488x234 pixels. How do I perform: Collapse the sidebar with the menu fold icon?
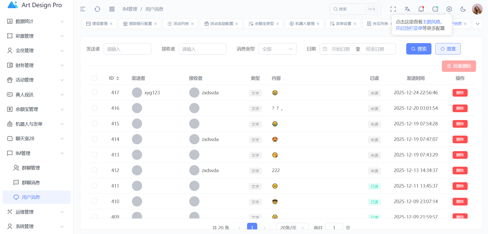[83, 9]
